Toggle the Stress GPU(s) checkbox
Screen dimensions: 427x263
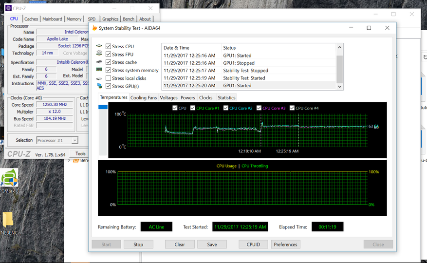(108, 86)
